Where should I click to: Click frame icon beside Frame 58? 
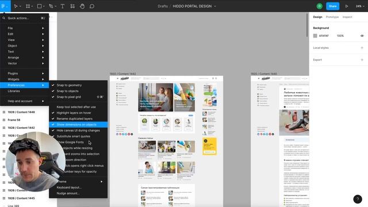4,120
